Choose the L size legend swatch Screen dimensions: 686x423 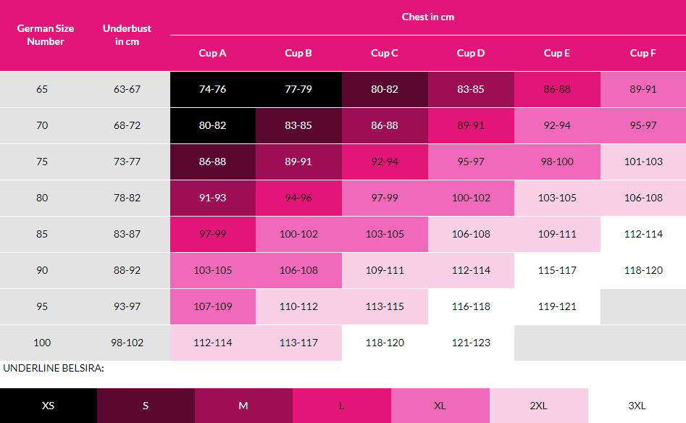click(x=341, y=406)
